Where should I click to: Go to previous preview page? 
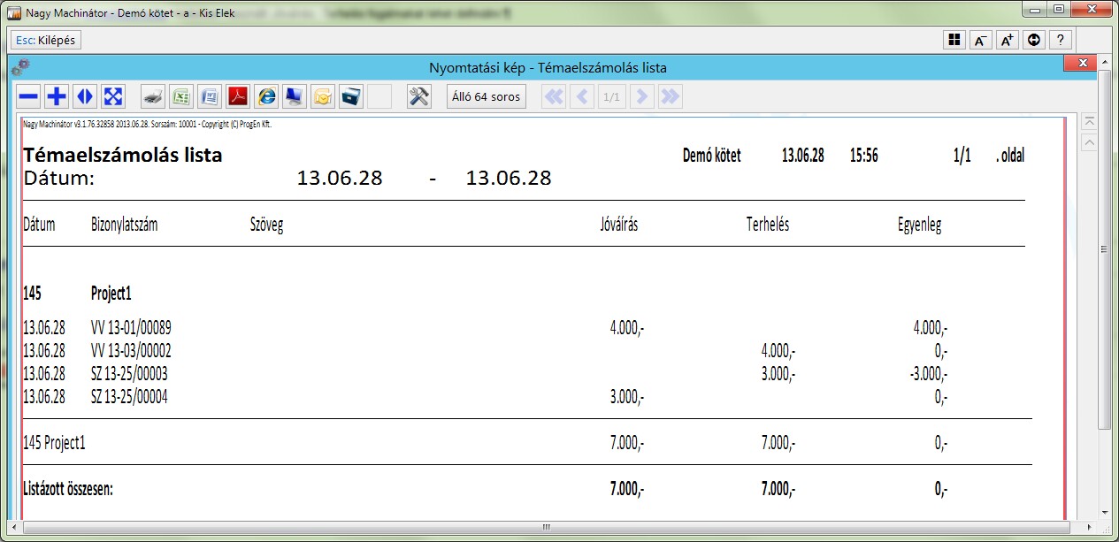point(582,96)
